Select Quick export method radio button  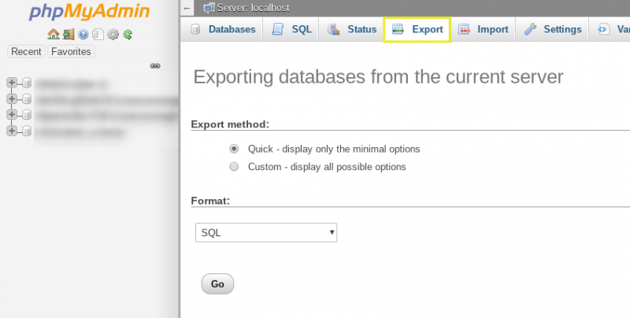(x=234, y=149)
